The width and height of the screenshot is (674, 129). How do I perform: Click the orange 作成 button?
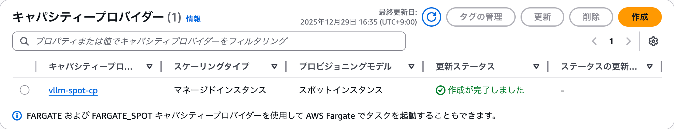tap(640, 17)
